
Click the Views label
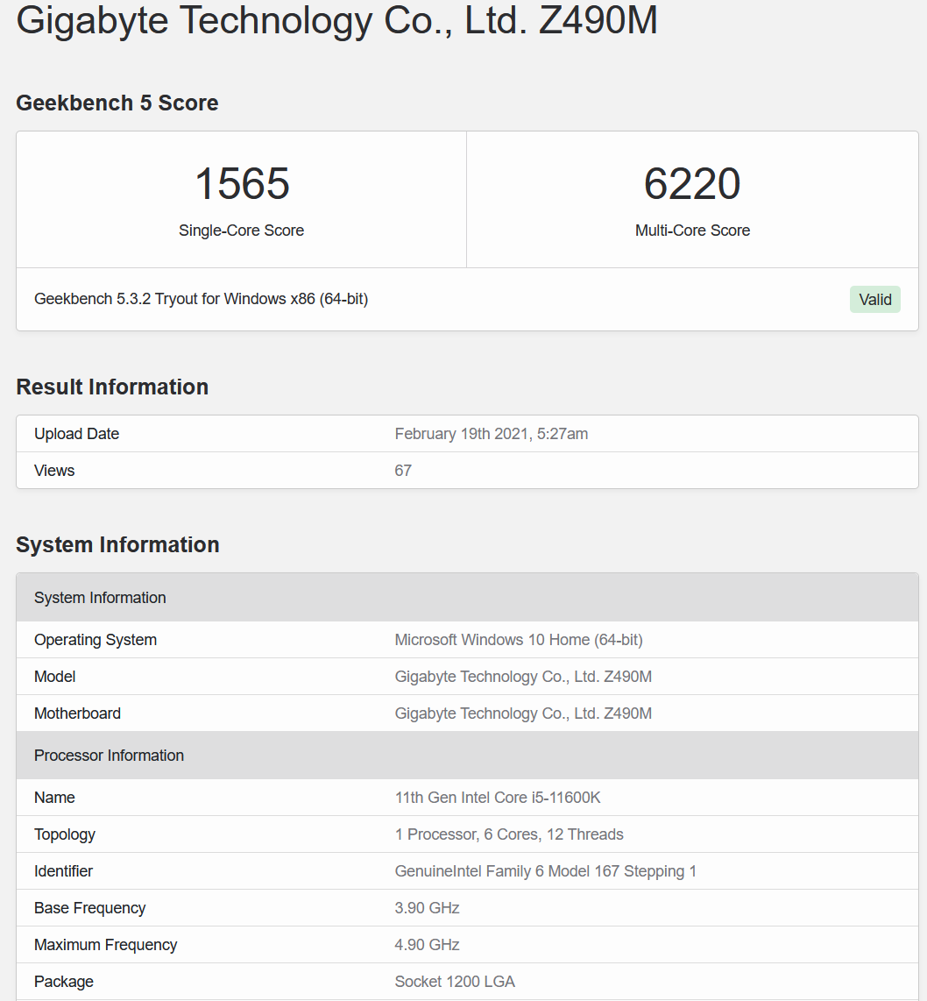(x=54, y=471)
